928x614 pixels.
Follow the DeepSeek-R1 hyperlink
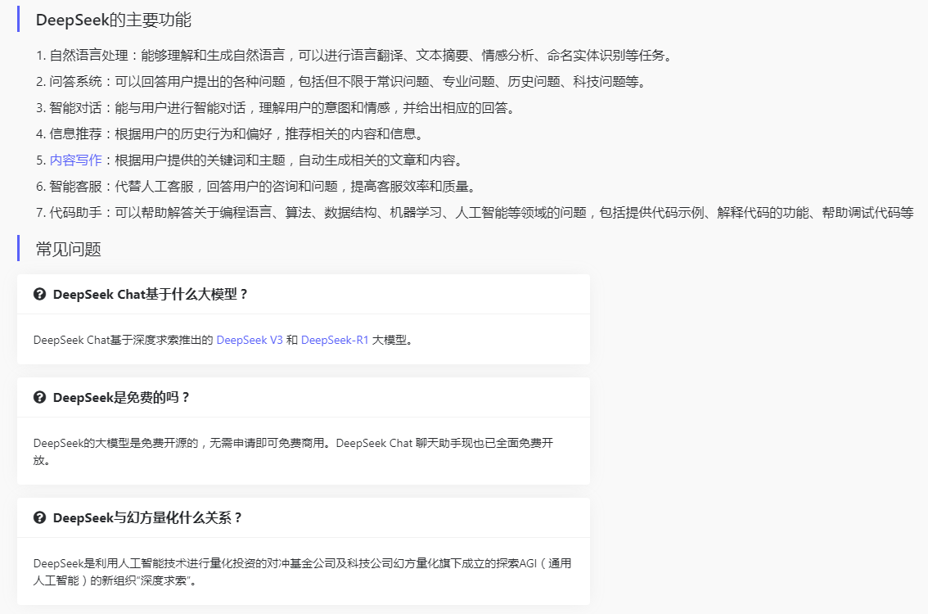pos(335,340)
